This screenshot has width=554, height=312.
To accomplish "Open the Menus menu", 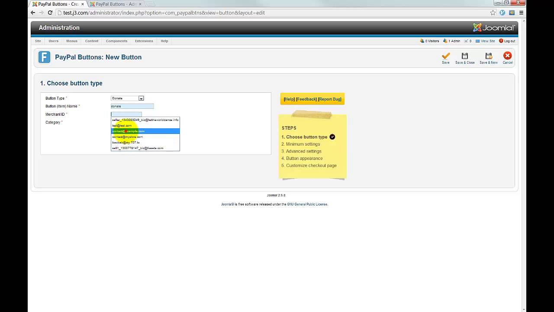I will tap(72, 41).
